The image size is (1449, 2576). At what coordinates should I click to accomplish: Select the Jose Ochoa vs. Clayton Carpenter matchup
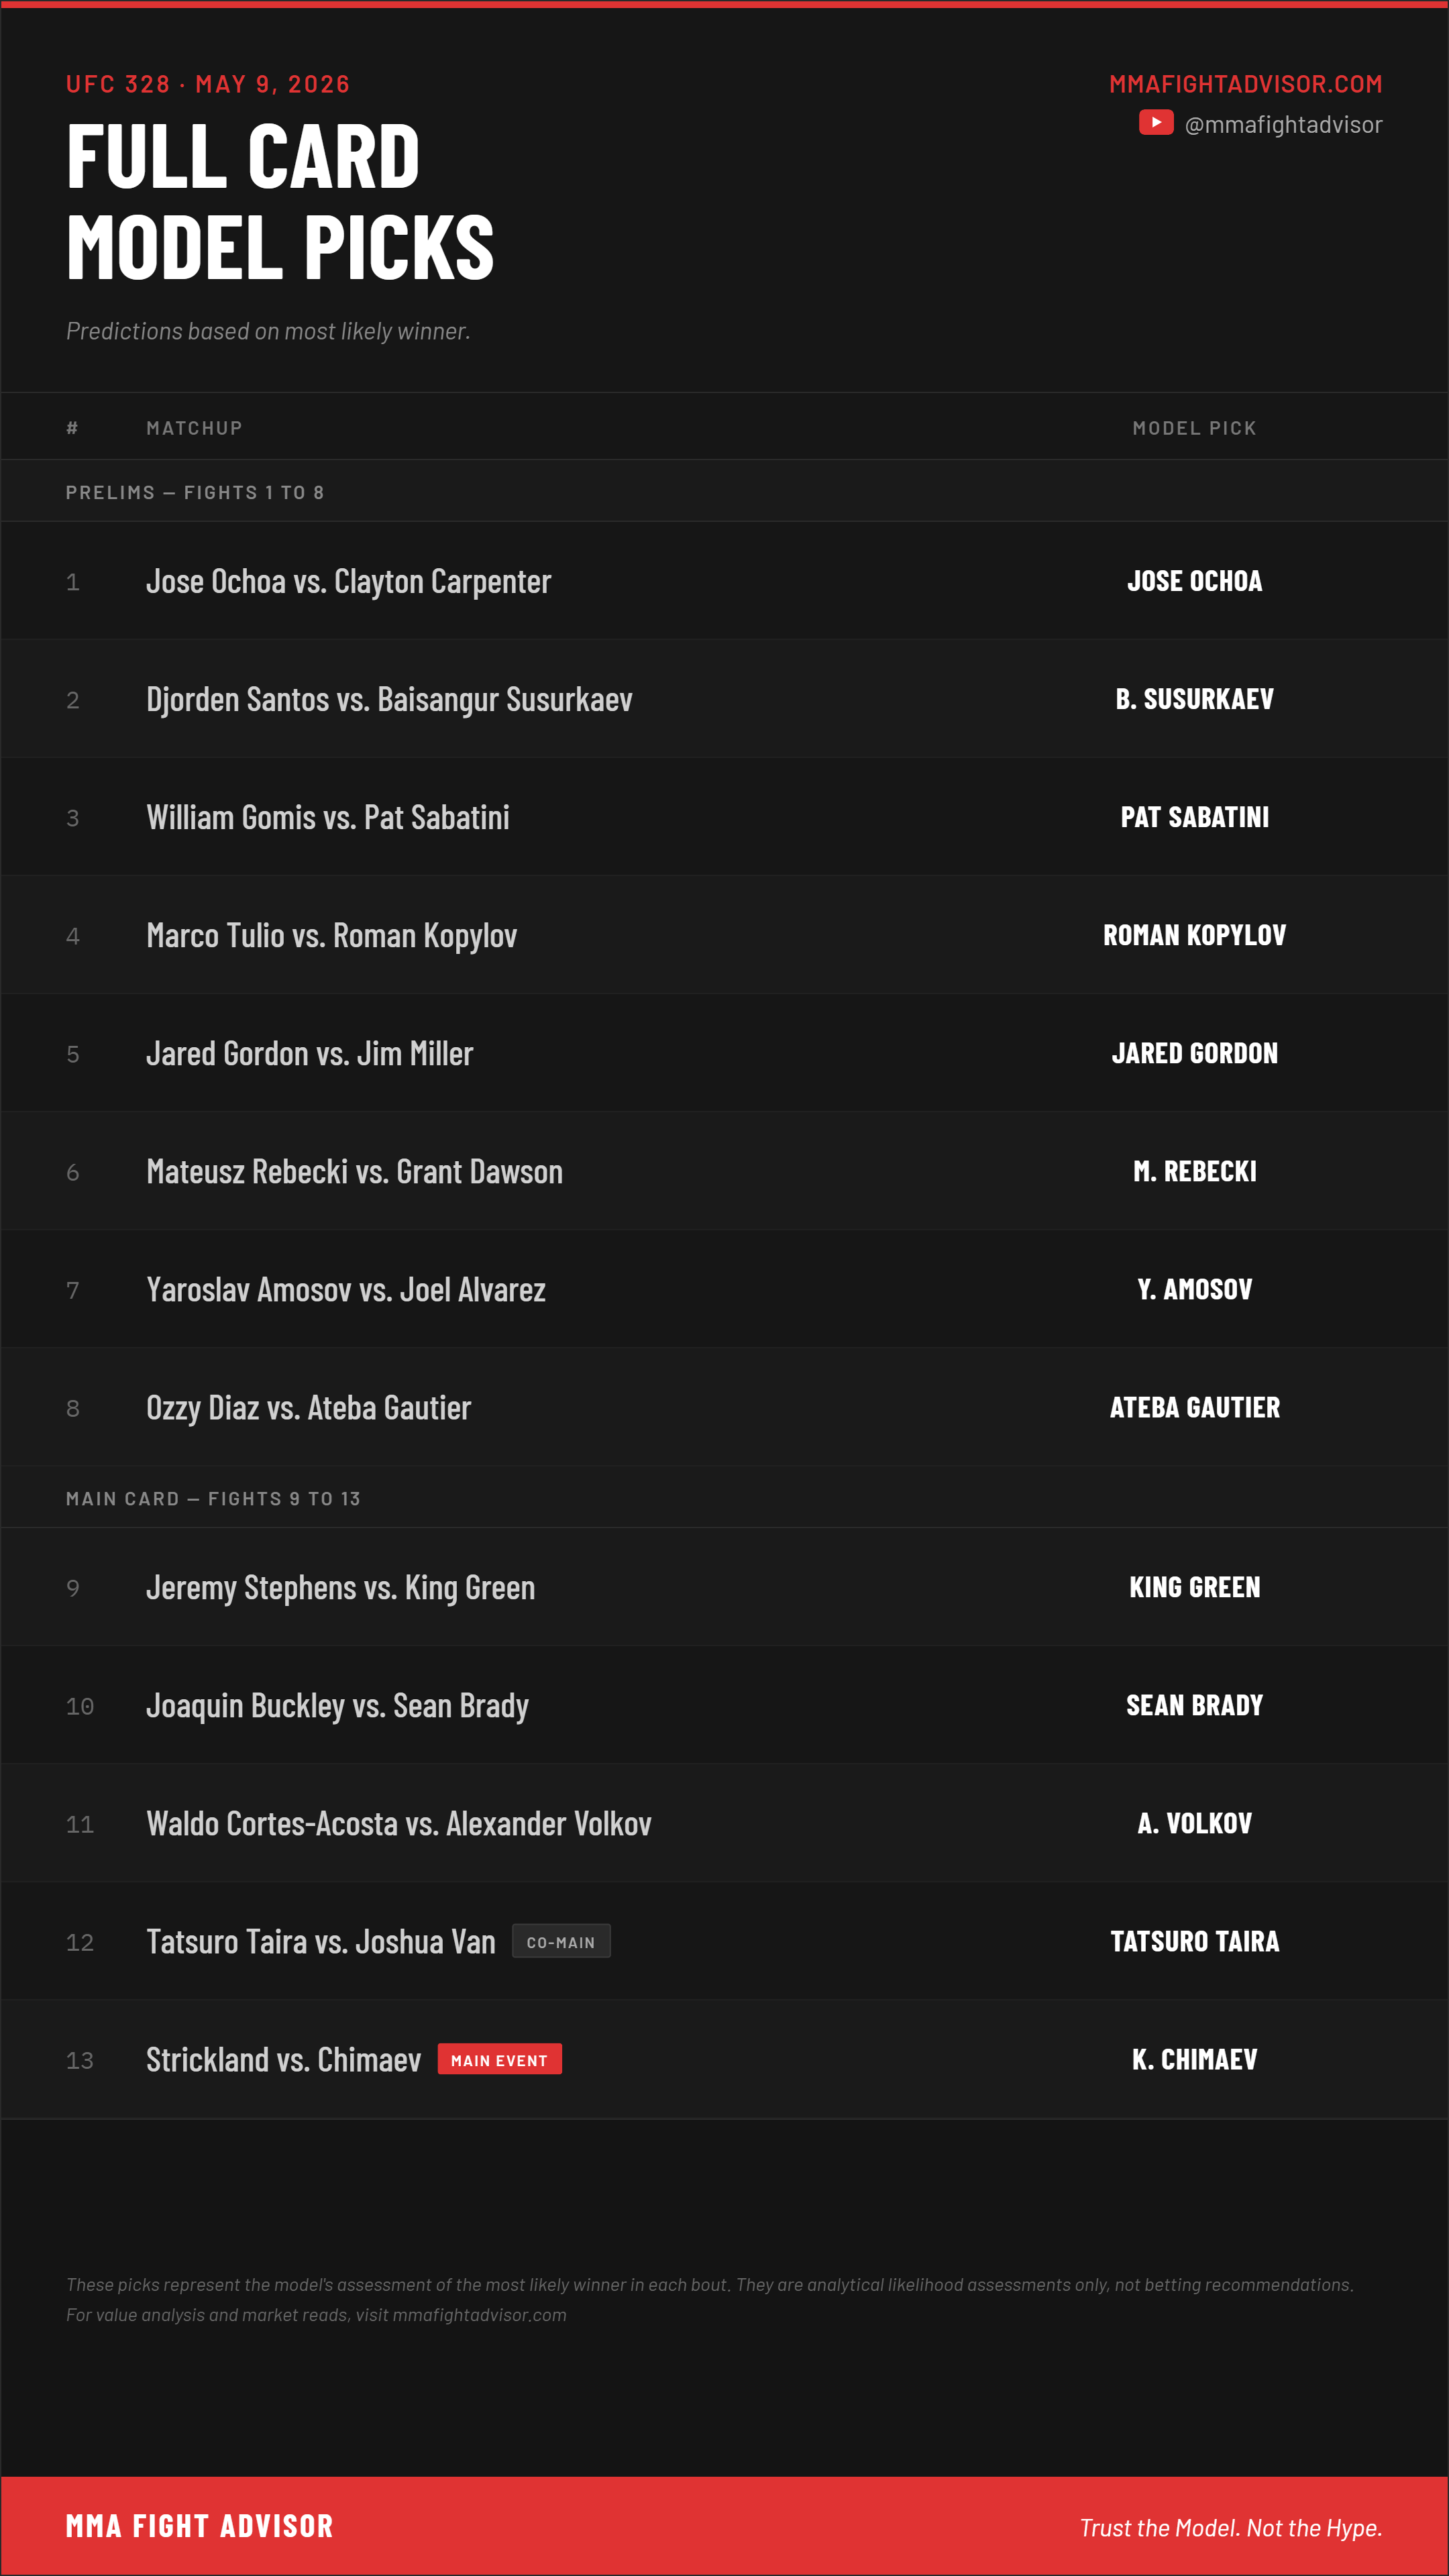pos(348,581)
